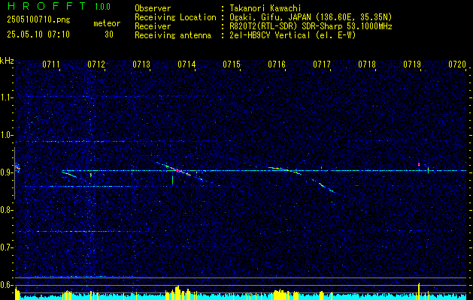Select the filename 2505100710.png
The height and width of the screenshot is (300, 473).
[x=38, y=20]
